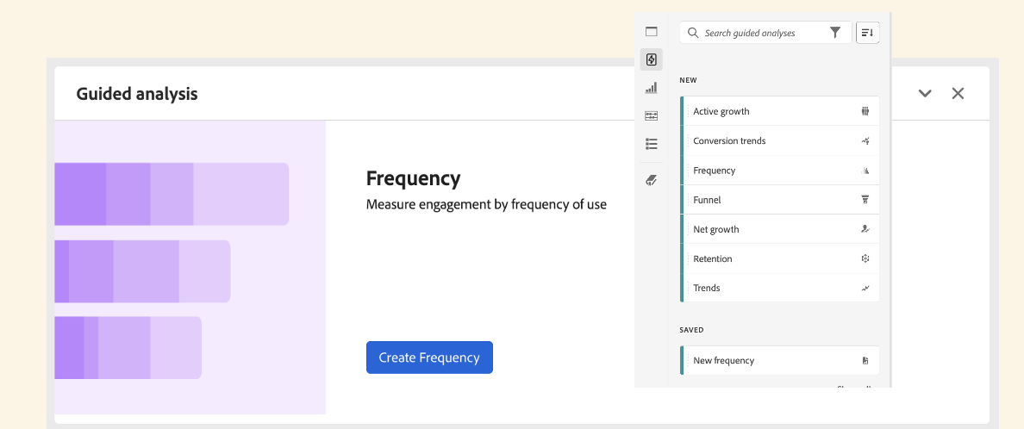Select Funnel analysis
The image size is (1024, 429).
tap(780, 200)
